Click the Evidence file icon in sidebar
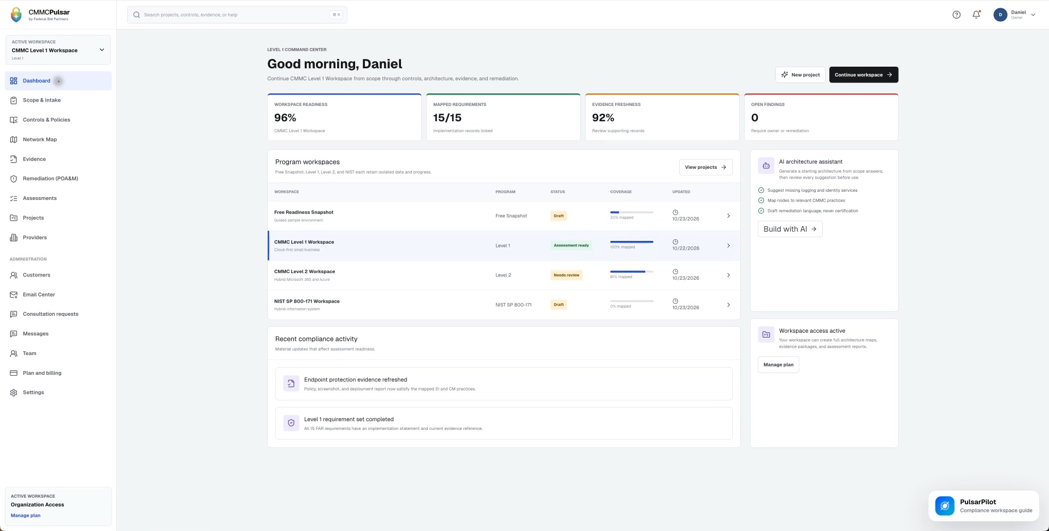This screenshot has width=1049, height=531. point(14,160)
